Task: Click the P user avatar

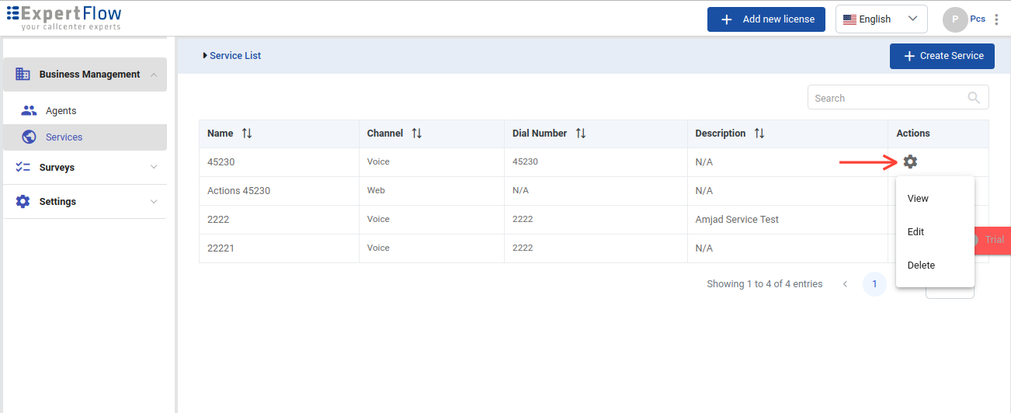Action: click(954, 19)
